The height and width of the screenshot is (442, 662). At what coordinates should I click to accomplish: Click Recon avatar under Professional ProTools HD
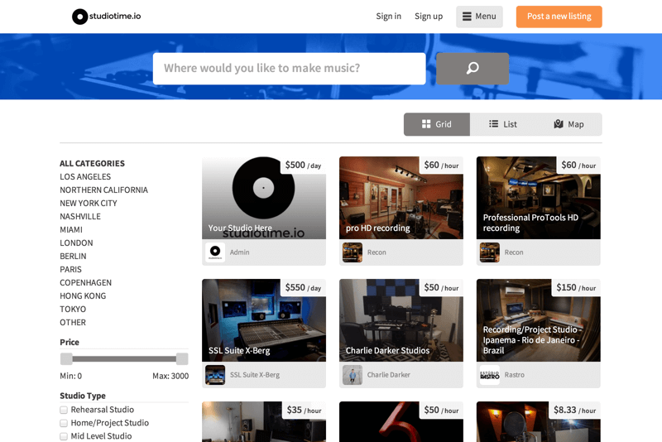pyautogui.click(x=490, y=252)
